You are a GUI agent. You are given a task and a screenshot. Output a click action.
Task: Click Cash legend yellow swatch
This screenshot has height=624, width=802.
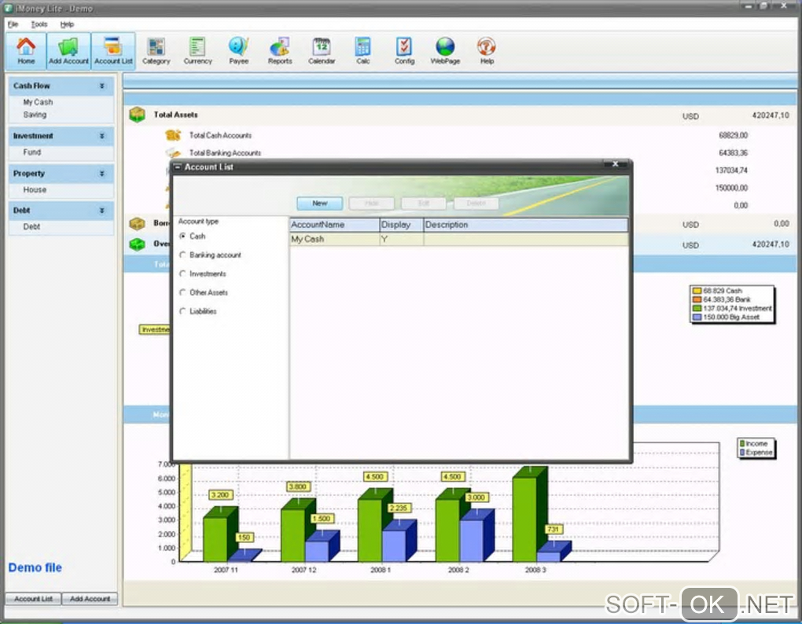697,291
